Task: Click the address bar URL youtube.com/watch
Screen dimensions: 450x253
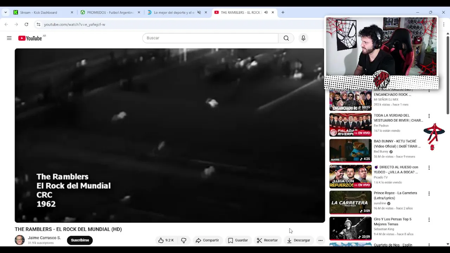Action: 75,25
